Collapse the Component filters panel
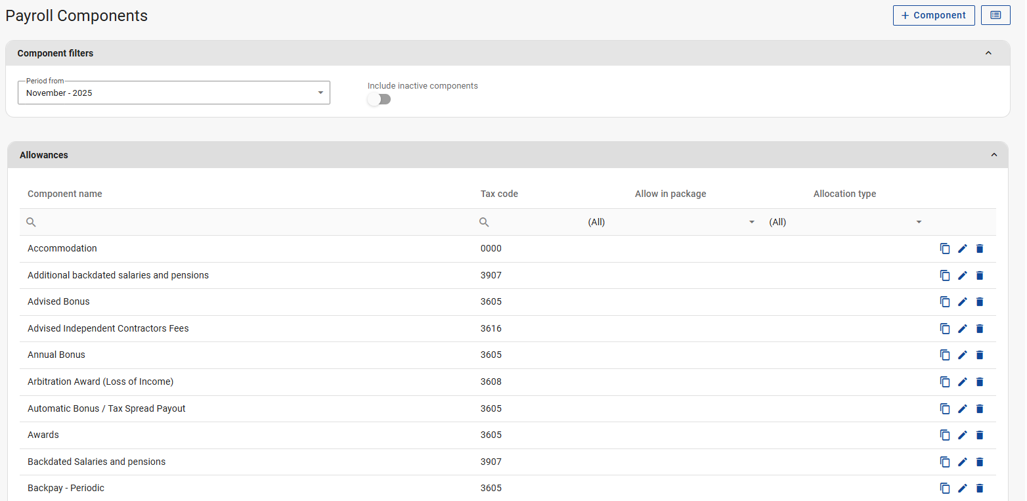The image size is (1027, 501). tap(988, 53)
